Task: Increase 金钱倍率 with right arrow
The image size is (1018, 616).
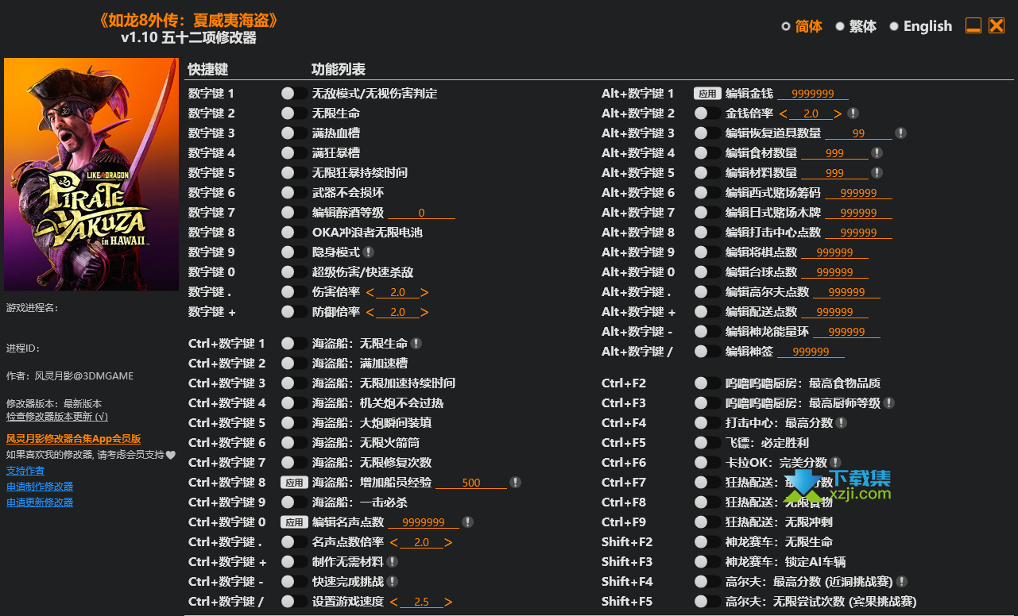Action: click(838, 114)
